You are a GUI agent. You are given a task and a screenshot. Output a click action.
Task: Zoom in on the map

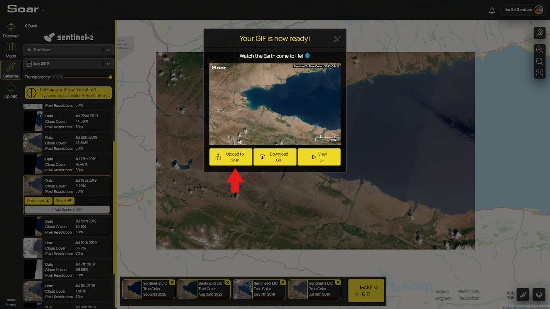[x=540, y=50]
